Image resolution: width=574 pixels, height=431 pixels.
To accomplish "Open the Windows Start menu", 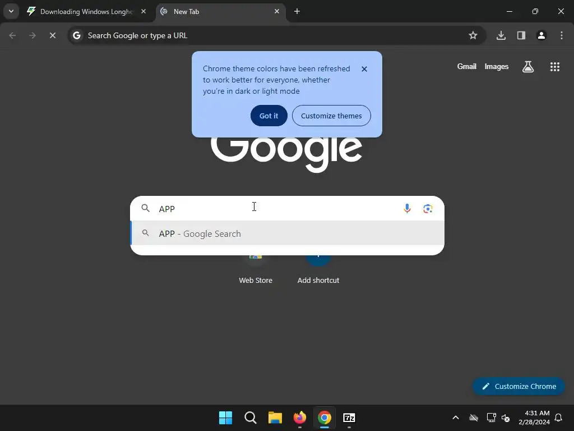I will click(x=225, y=418).
